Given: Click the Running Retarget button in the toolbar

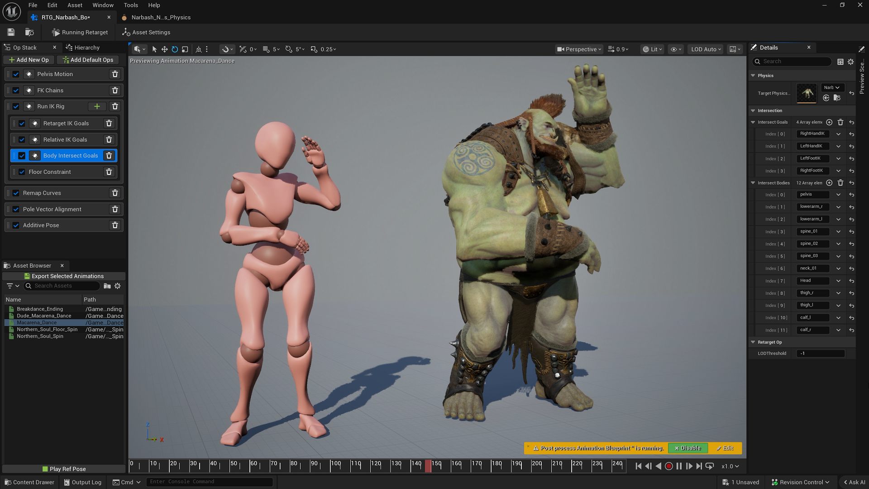Looking at the screenshot, I should click(x=80, y=32).
